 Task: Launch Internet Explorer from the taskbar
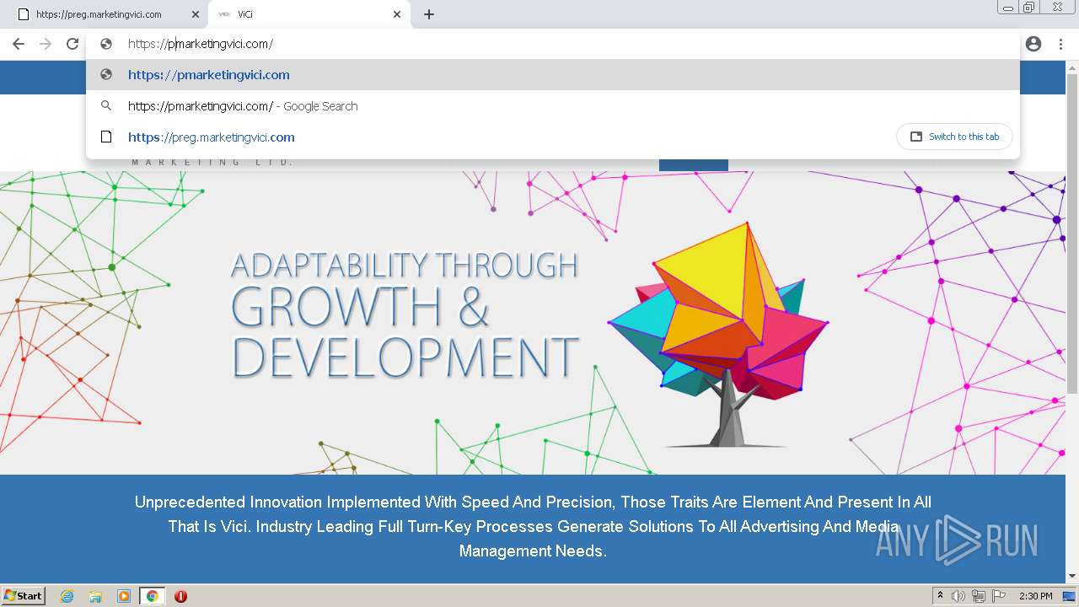[67, 596]
